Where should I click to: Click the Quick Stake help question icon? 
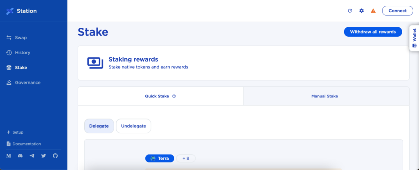[174, 96]
